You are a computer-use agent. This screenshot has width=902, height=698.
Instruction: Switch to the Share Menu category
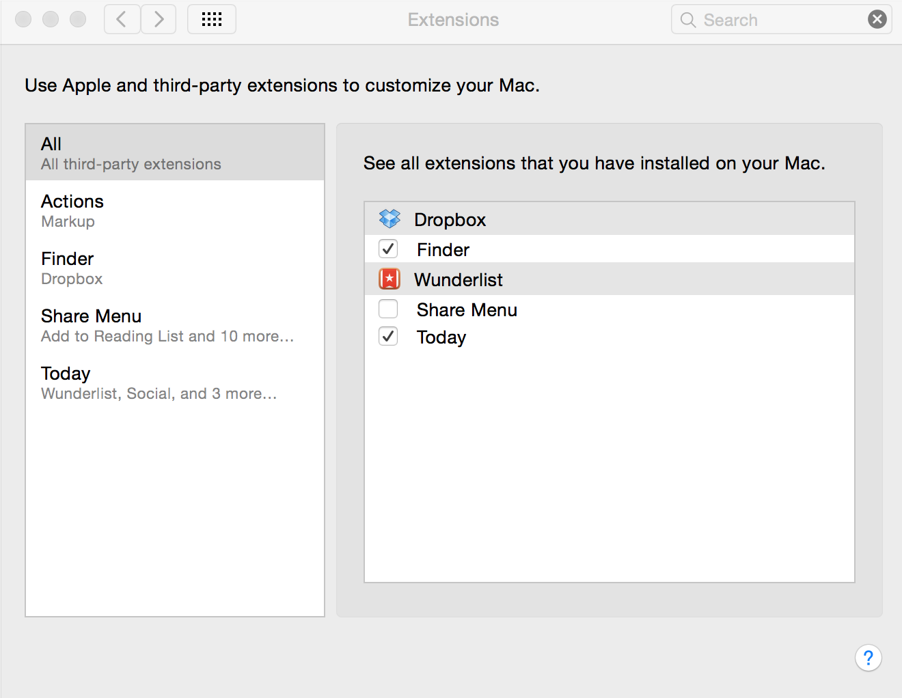pos(175,325)
